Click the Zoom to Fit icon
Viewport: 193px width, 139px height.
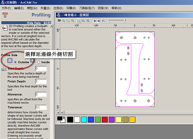click(88, 21)
